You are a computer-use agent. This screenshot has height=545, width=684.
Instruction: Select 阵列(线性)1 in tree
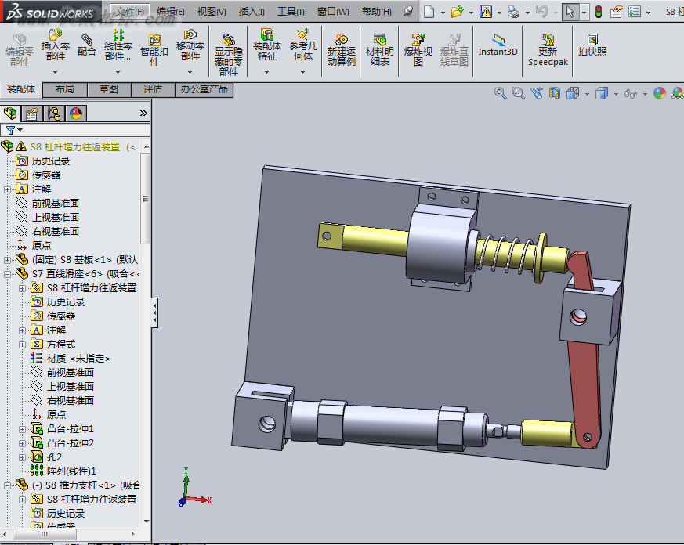pyautogui.click(x=71, y=471)
